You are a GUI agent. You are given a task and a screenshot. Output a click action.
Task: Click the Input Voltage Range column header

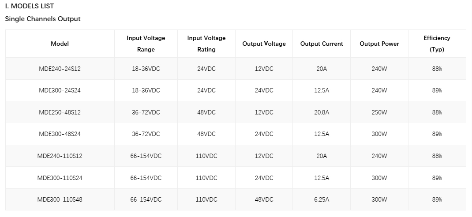[x=146, y=44]
